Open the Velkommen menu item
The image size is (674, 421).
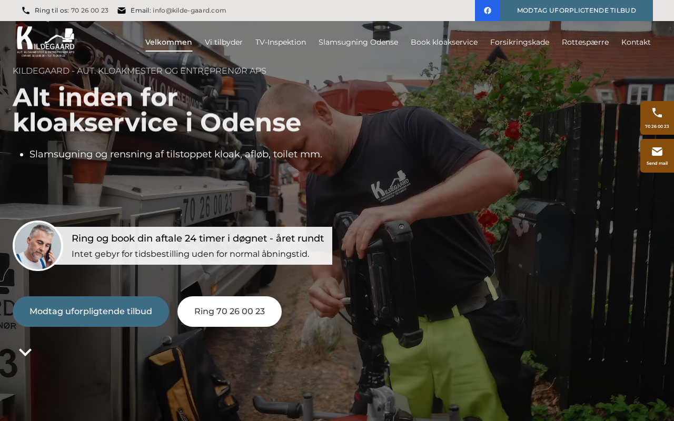tap(168, 42)
